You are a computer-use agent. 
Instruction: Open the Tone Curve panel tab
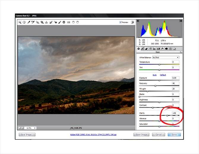click(143, 48)
